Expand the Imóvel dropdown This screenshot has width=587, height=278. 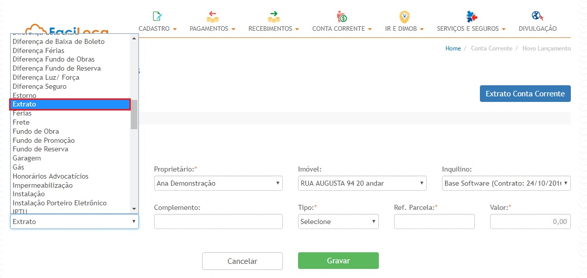click(362, 183)
